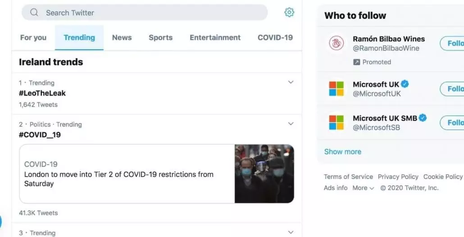Expand options for the third trend
Image resolution: width=464 pixels, height=237 pixels.
click(x=291, y=232)
